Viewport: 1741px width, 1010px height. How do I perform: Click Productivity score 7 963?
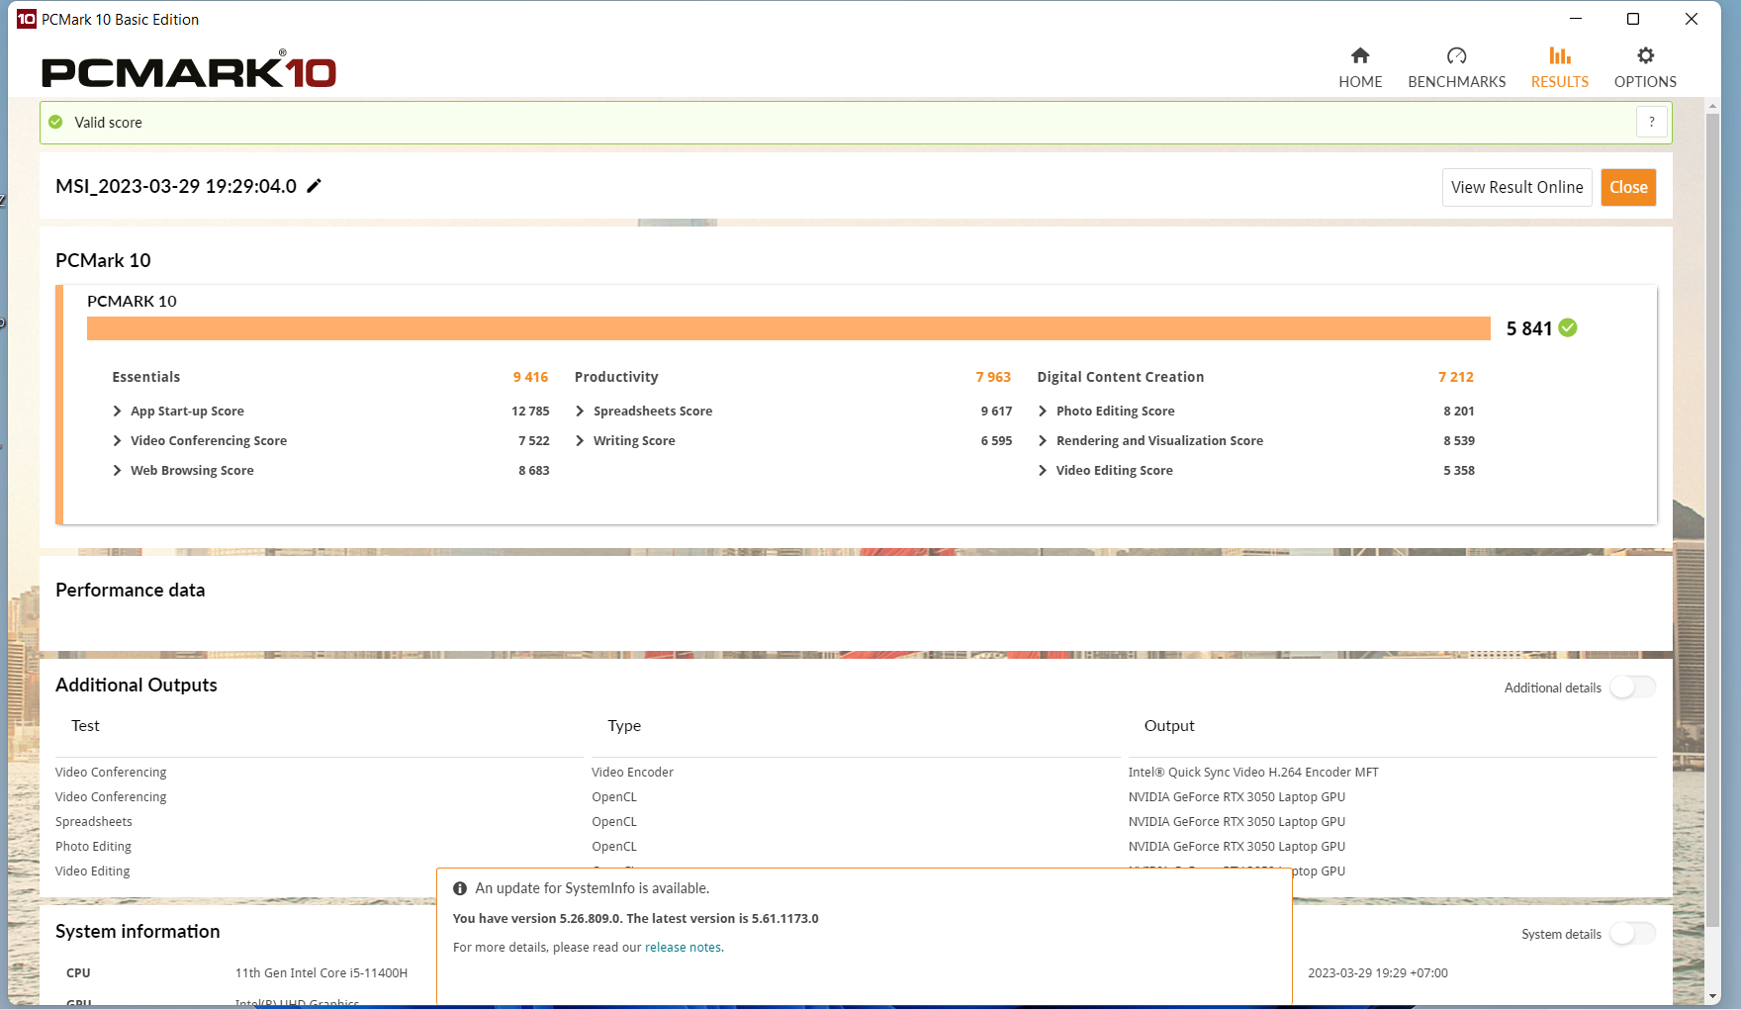pyautogui.click(x=993, y=377)
